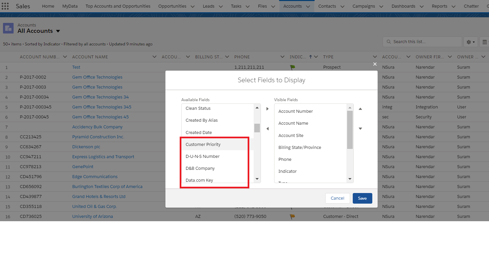489x261 pixels.
Task: Expand the Opportunities tab dropdown chevron
Action: click(193, 6)
